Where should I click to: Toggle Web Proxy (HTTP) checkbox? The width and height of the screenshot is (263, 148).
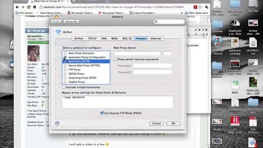pos(65,61)
